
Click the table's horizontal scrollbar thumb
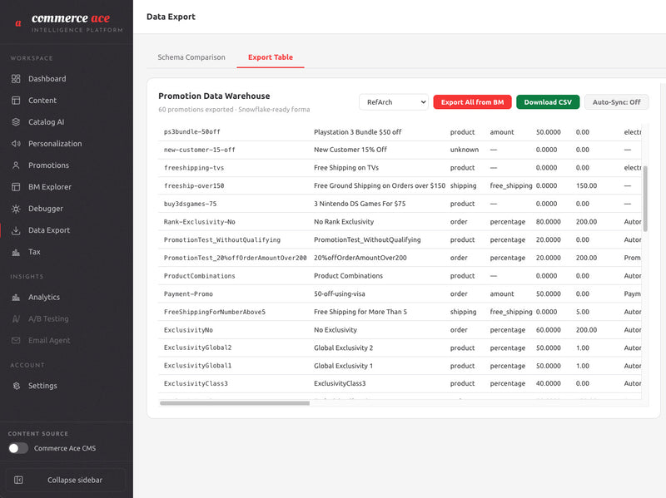click(235, 403)
